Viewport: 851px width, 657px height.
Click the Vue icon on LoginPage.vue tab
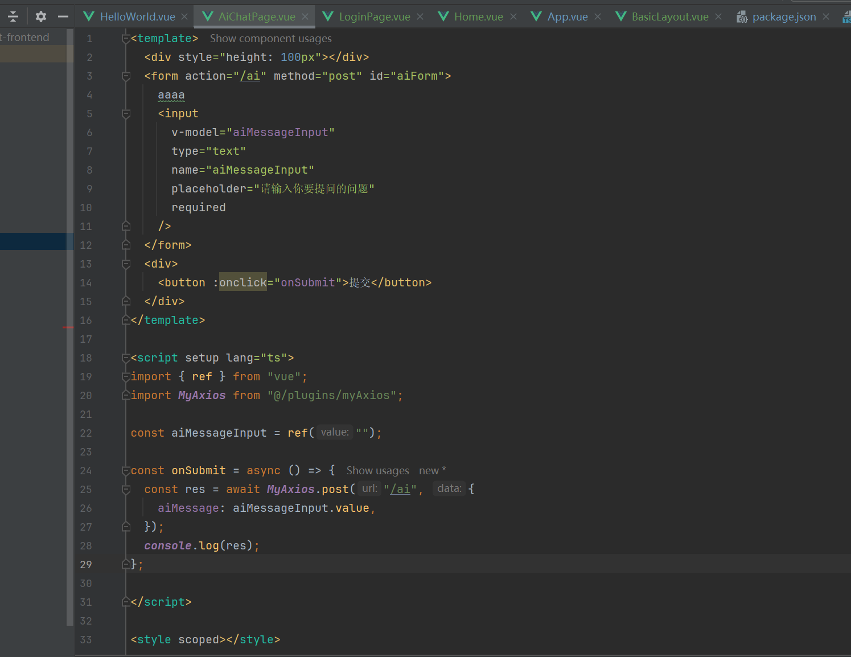tap(328, 17)
